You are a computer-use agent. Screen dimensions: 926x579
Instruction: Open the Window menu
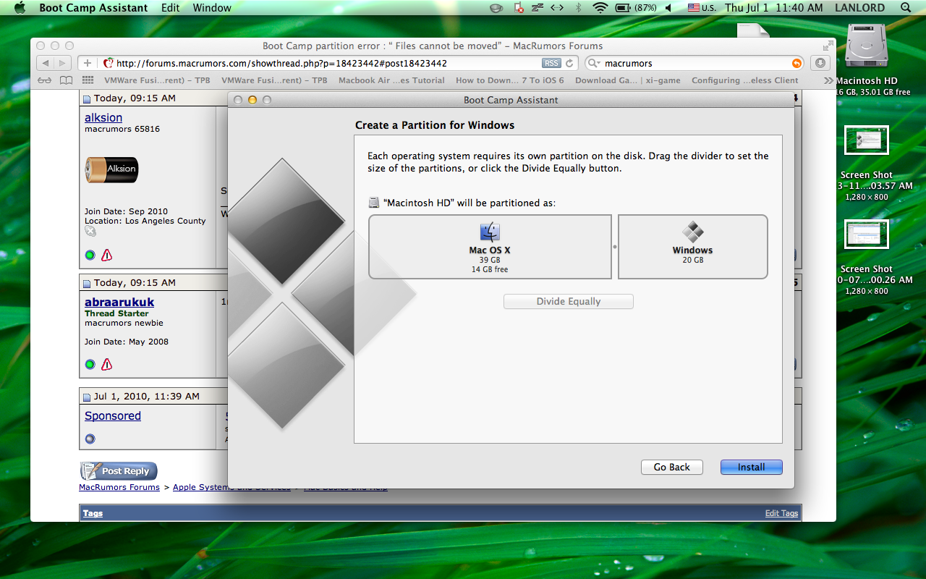coord(212,8)
